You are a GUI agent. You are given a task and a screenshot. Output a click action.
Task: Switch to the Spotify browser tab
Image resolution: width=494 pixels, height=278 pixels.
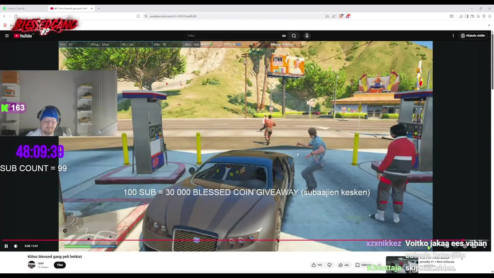tap(24, 8)
